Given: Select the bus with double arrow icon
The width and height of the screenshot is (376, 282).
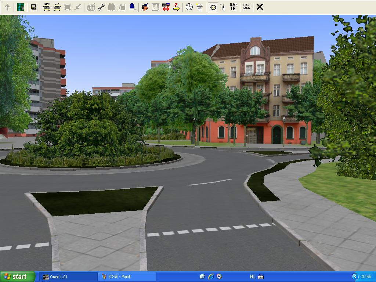Looking at the screenshot, I should pos(57,7).
